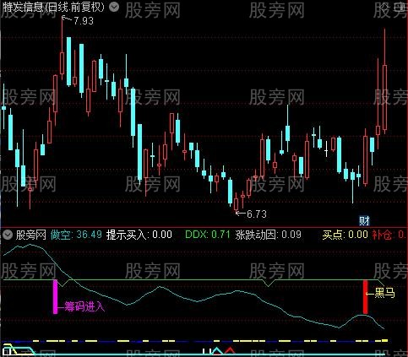
Task: Click the 财 finance marker icon
Action: click(x=364, y=221)
